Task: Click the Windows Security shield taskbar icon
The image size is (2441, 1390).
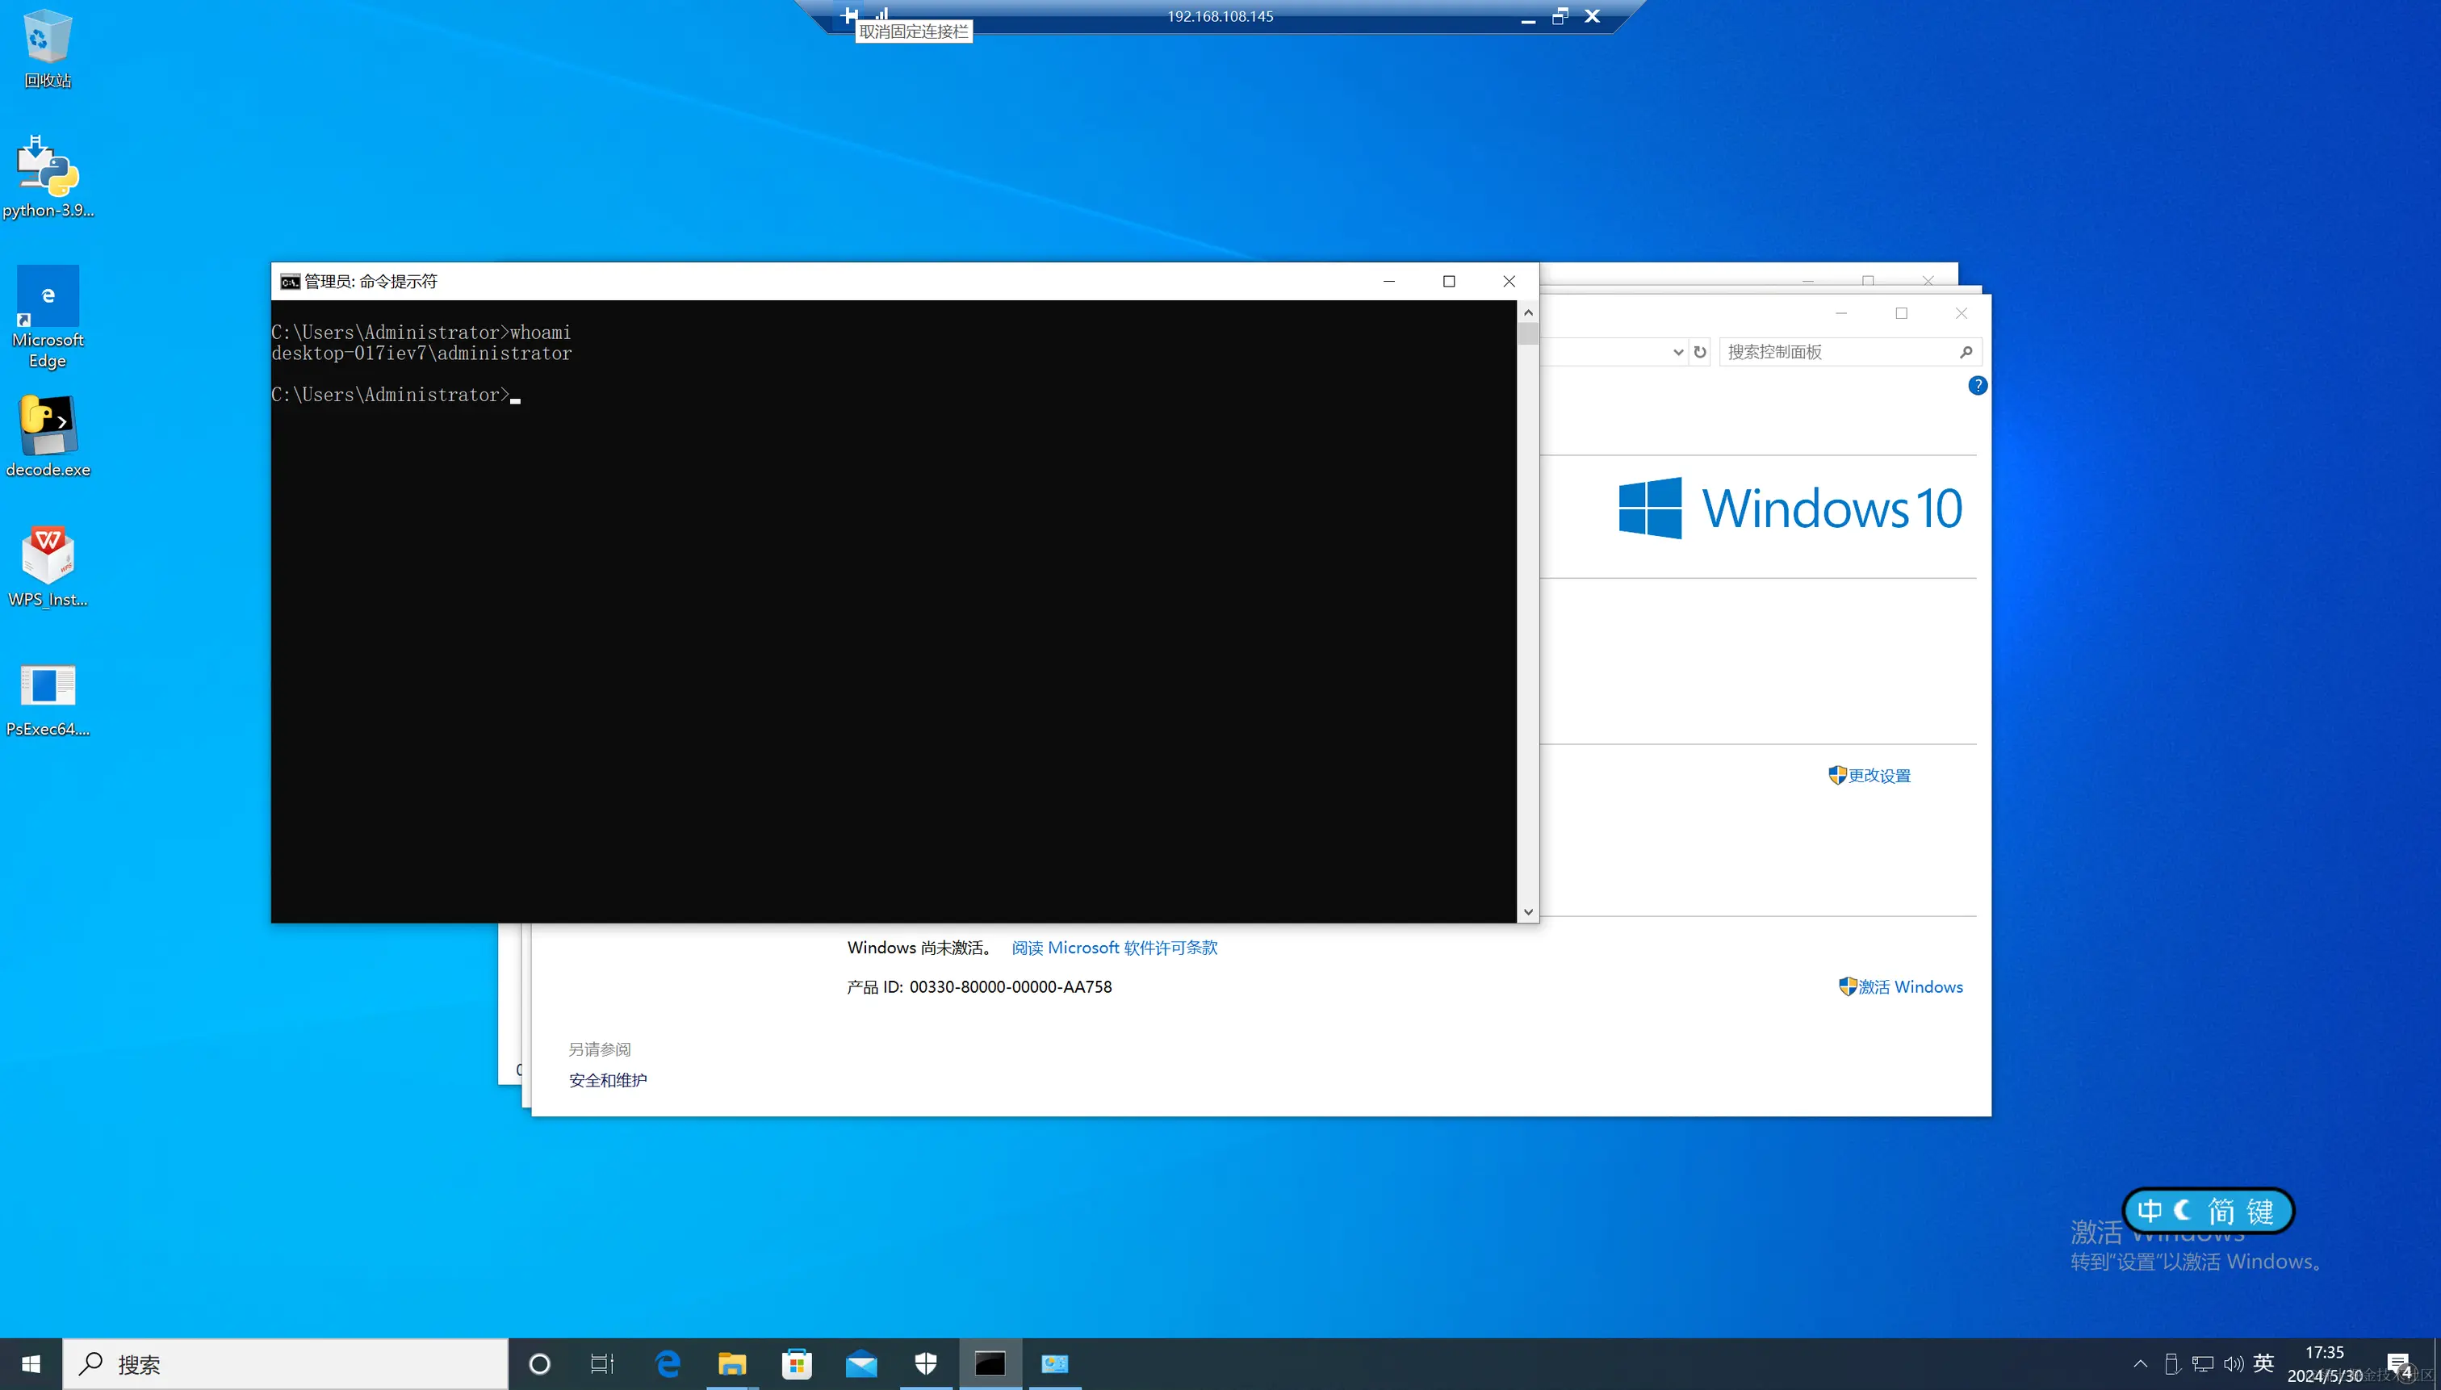Action: click(x=925, y=1363)
